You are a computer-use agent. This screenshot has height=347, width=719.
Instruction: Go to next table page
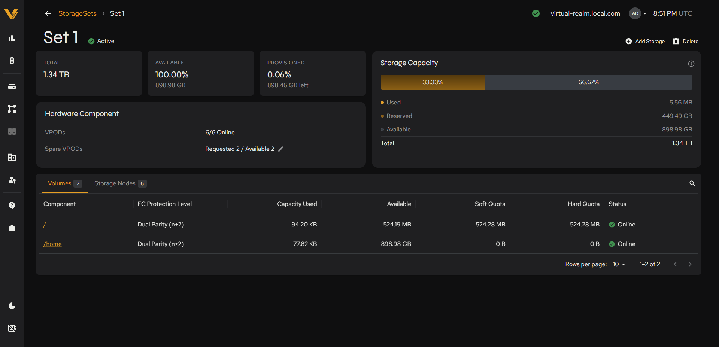690,264
